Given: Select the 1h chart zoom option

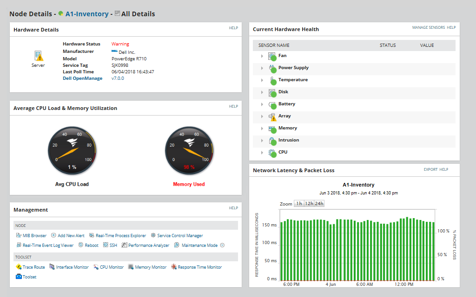Looking at the screenshot, I should [x=300, y=203].
